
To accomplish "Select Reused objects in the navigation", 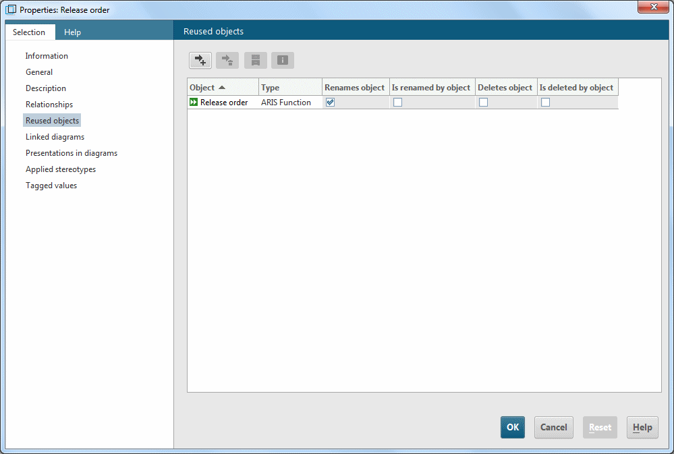I will pyautogui.click(x=52, y=121).
